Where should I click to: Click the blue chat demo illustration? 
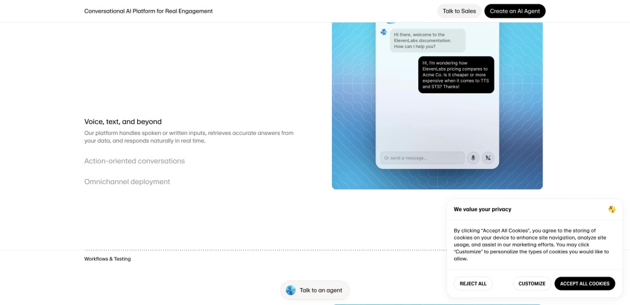tap(437, 106)
